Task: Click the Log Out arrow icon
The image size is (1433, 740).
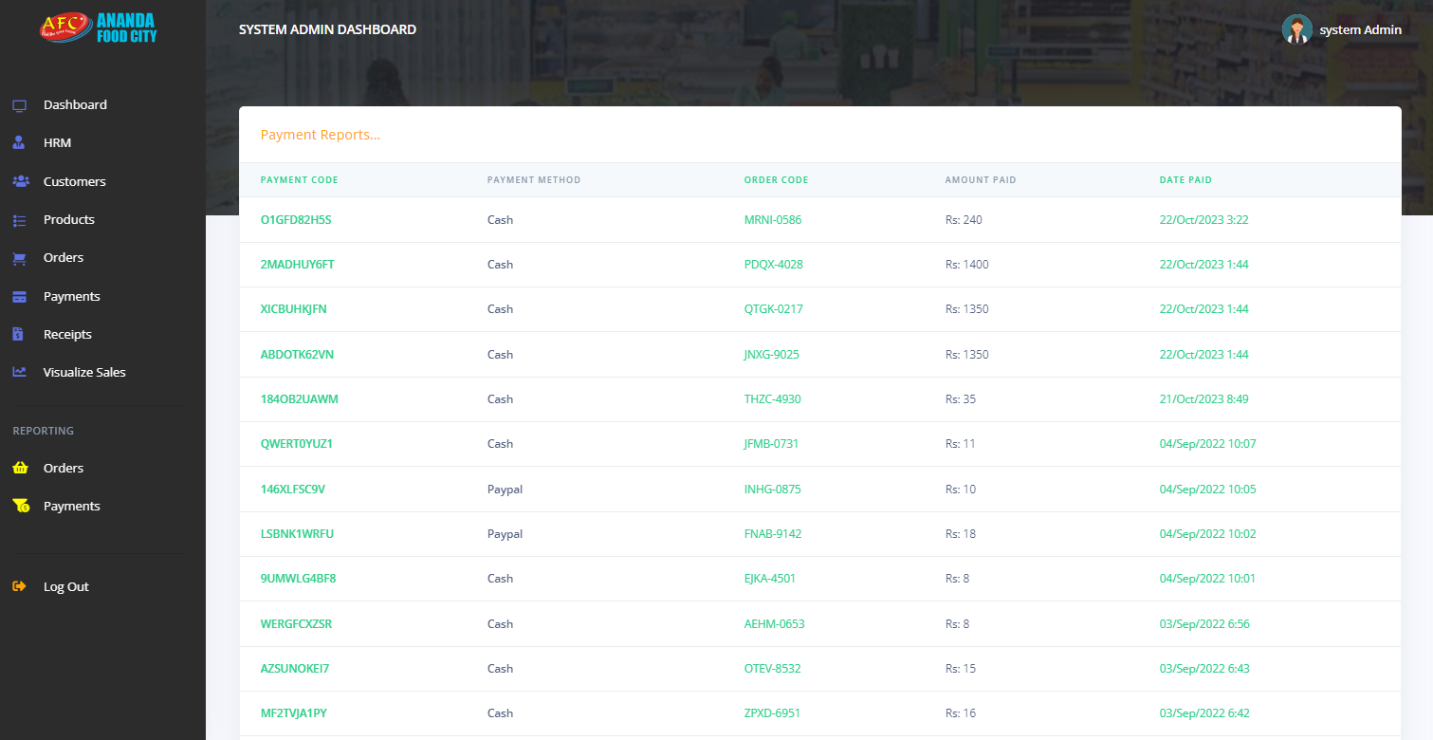Action: 19,586
